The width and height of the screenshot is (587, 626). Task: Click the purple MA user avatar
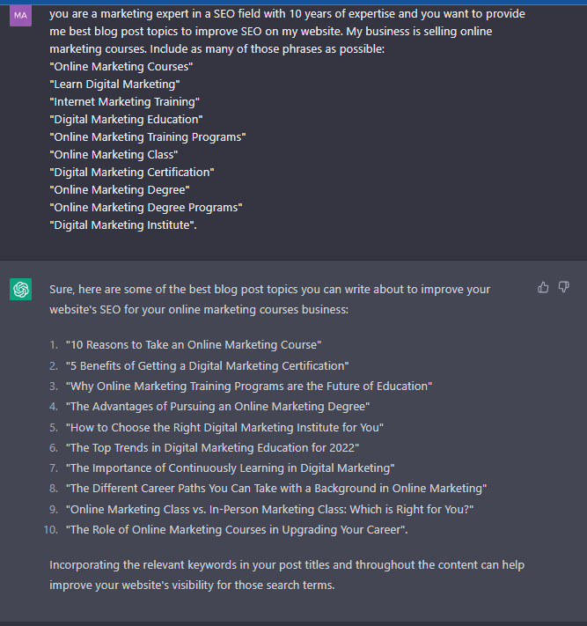(21, 14)
